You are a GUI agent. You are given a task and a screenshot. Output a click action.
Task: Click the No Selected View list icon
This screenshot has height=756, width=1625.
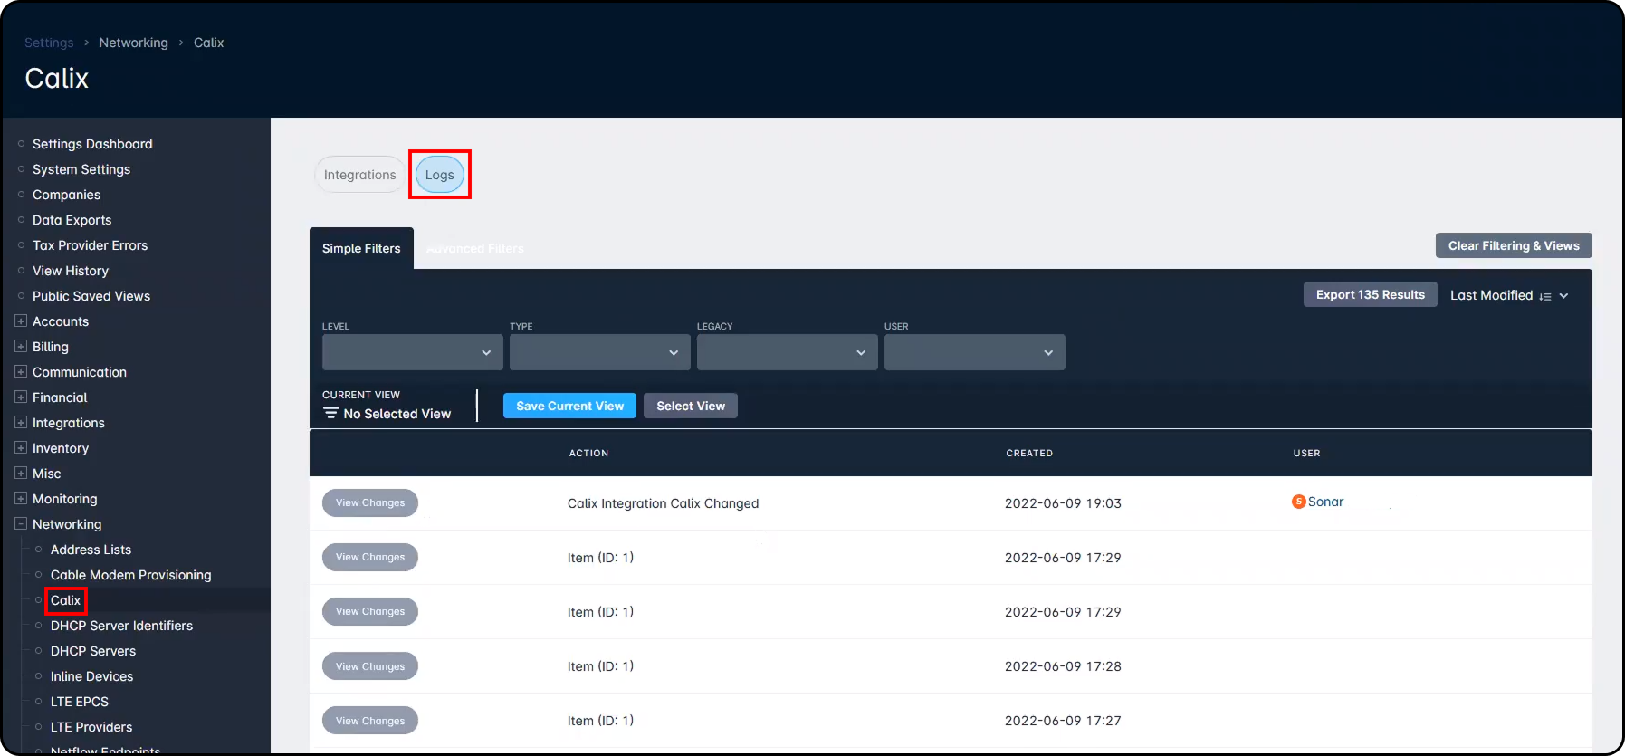pyautogui.click(x=330, y=413)
